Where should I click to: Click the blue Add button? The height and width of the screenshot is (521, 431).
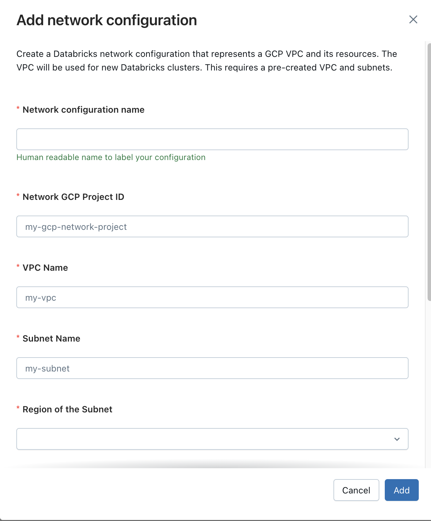click(x=401, y=490)
